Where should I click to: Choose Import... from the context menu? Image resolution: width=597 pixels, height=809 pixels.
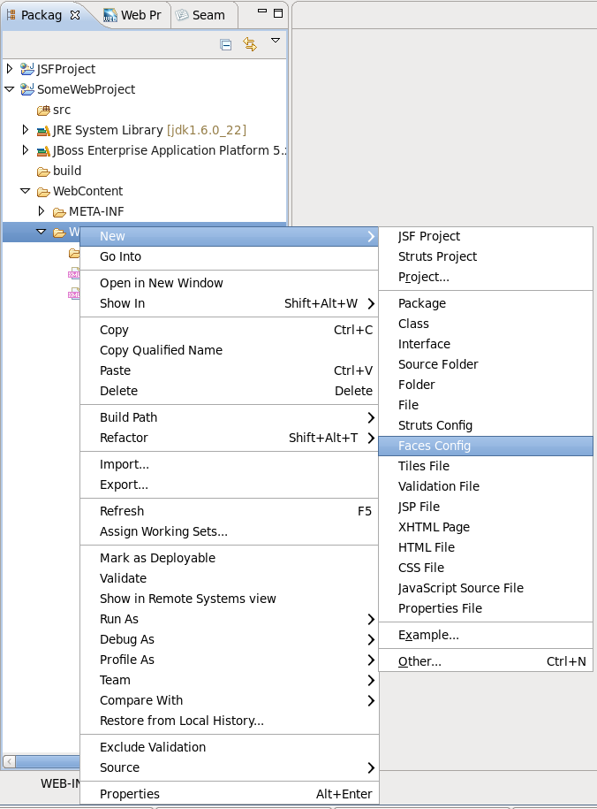click(x=230, y=464)
